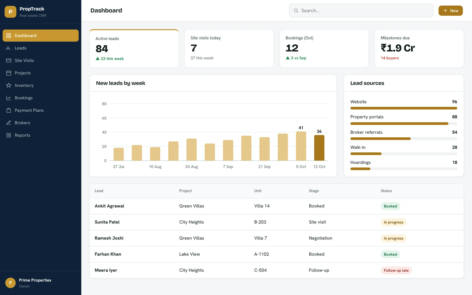
Task: Select the Sunita Patel lead name
Action: (x=107, y=222)
